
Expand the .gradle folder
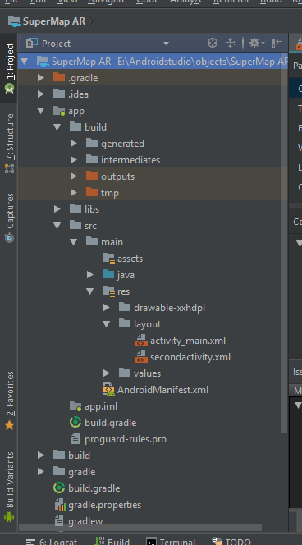pyautogui.click(x=41, y=78)
